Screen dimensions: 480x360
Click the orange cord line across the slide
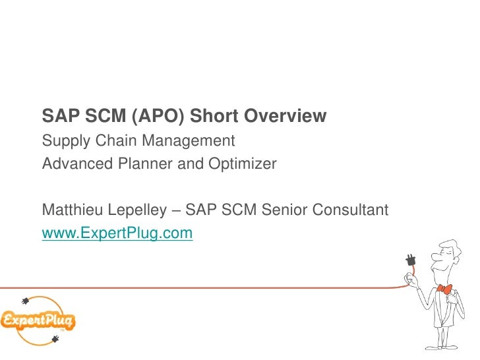(x=202, y=287)
